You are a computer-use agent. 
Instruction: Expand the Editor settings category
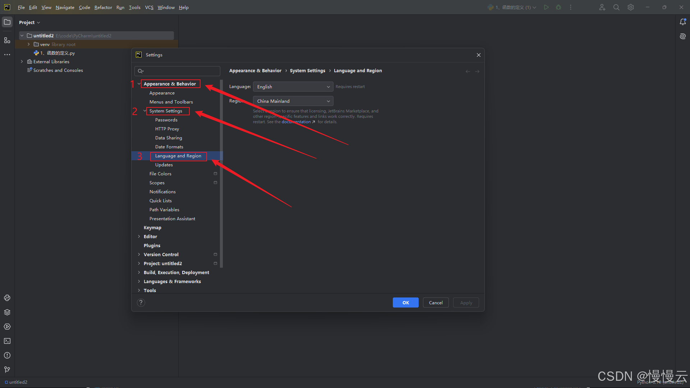(139, 236)
